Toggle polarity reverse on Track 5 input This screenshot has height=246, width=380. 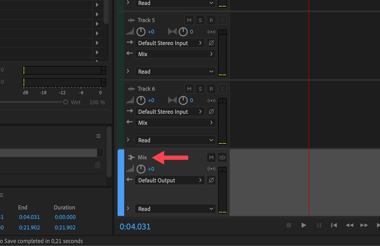pyautogui.click(x=211, y=43)
